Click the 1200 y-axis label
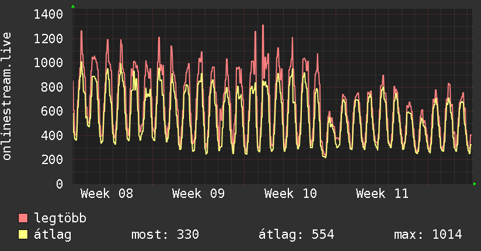 [48, 39]
